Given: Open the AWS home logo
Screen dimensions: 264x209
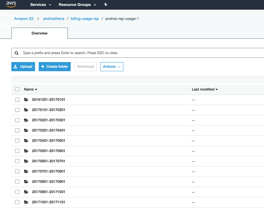Looking at the screenshot, I should [11, 4].
